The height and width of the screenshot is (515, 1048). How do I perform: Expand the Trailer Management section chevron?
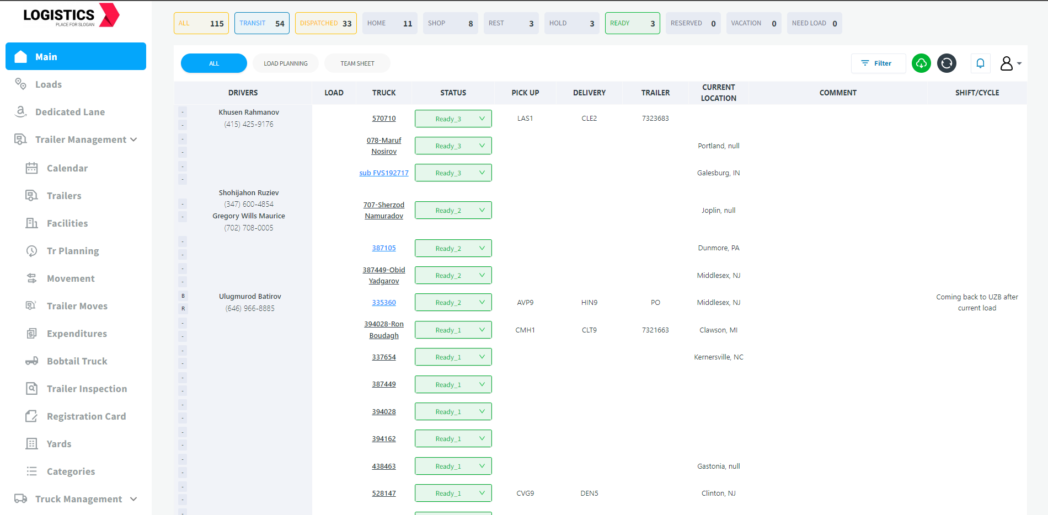tap(133, 140)
